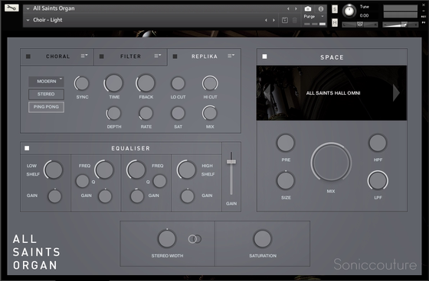Click the low shelf GAIN knob
429x281 pixels.
54,196
